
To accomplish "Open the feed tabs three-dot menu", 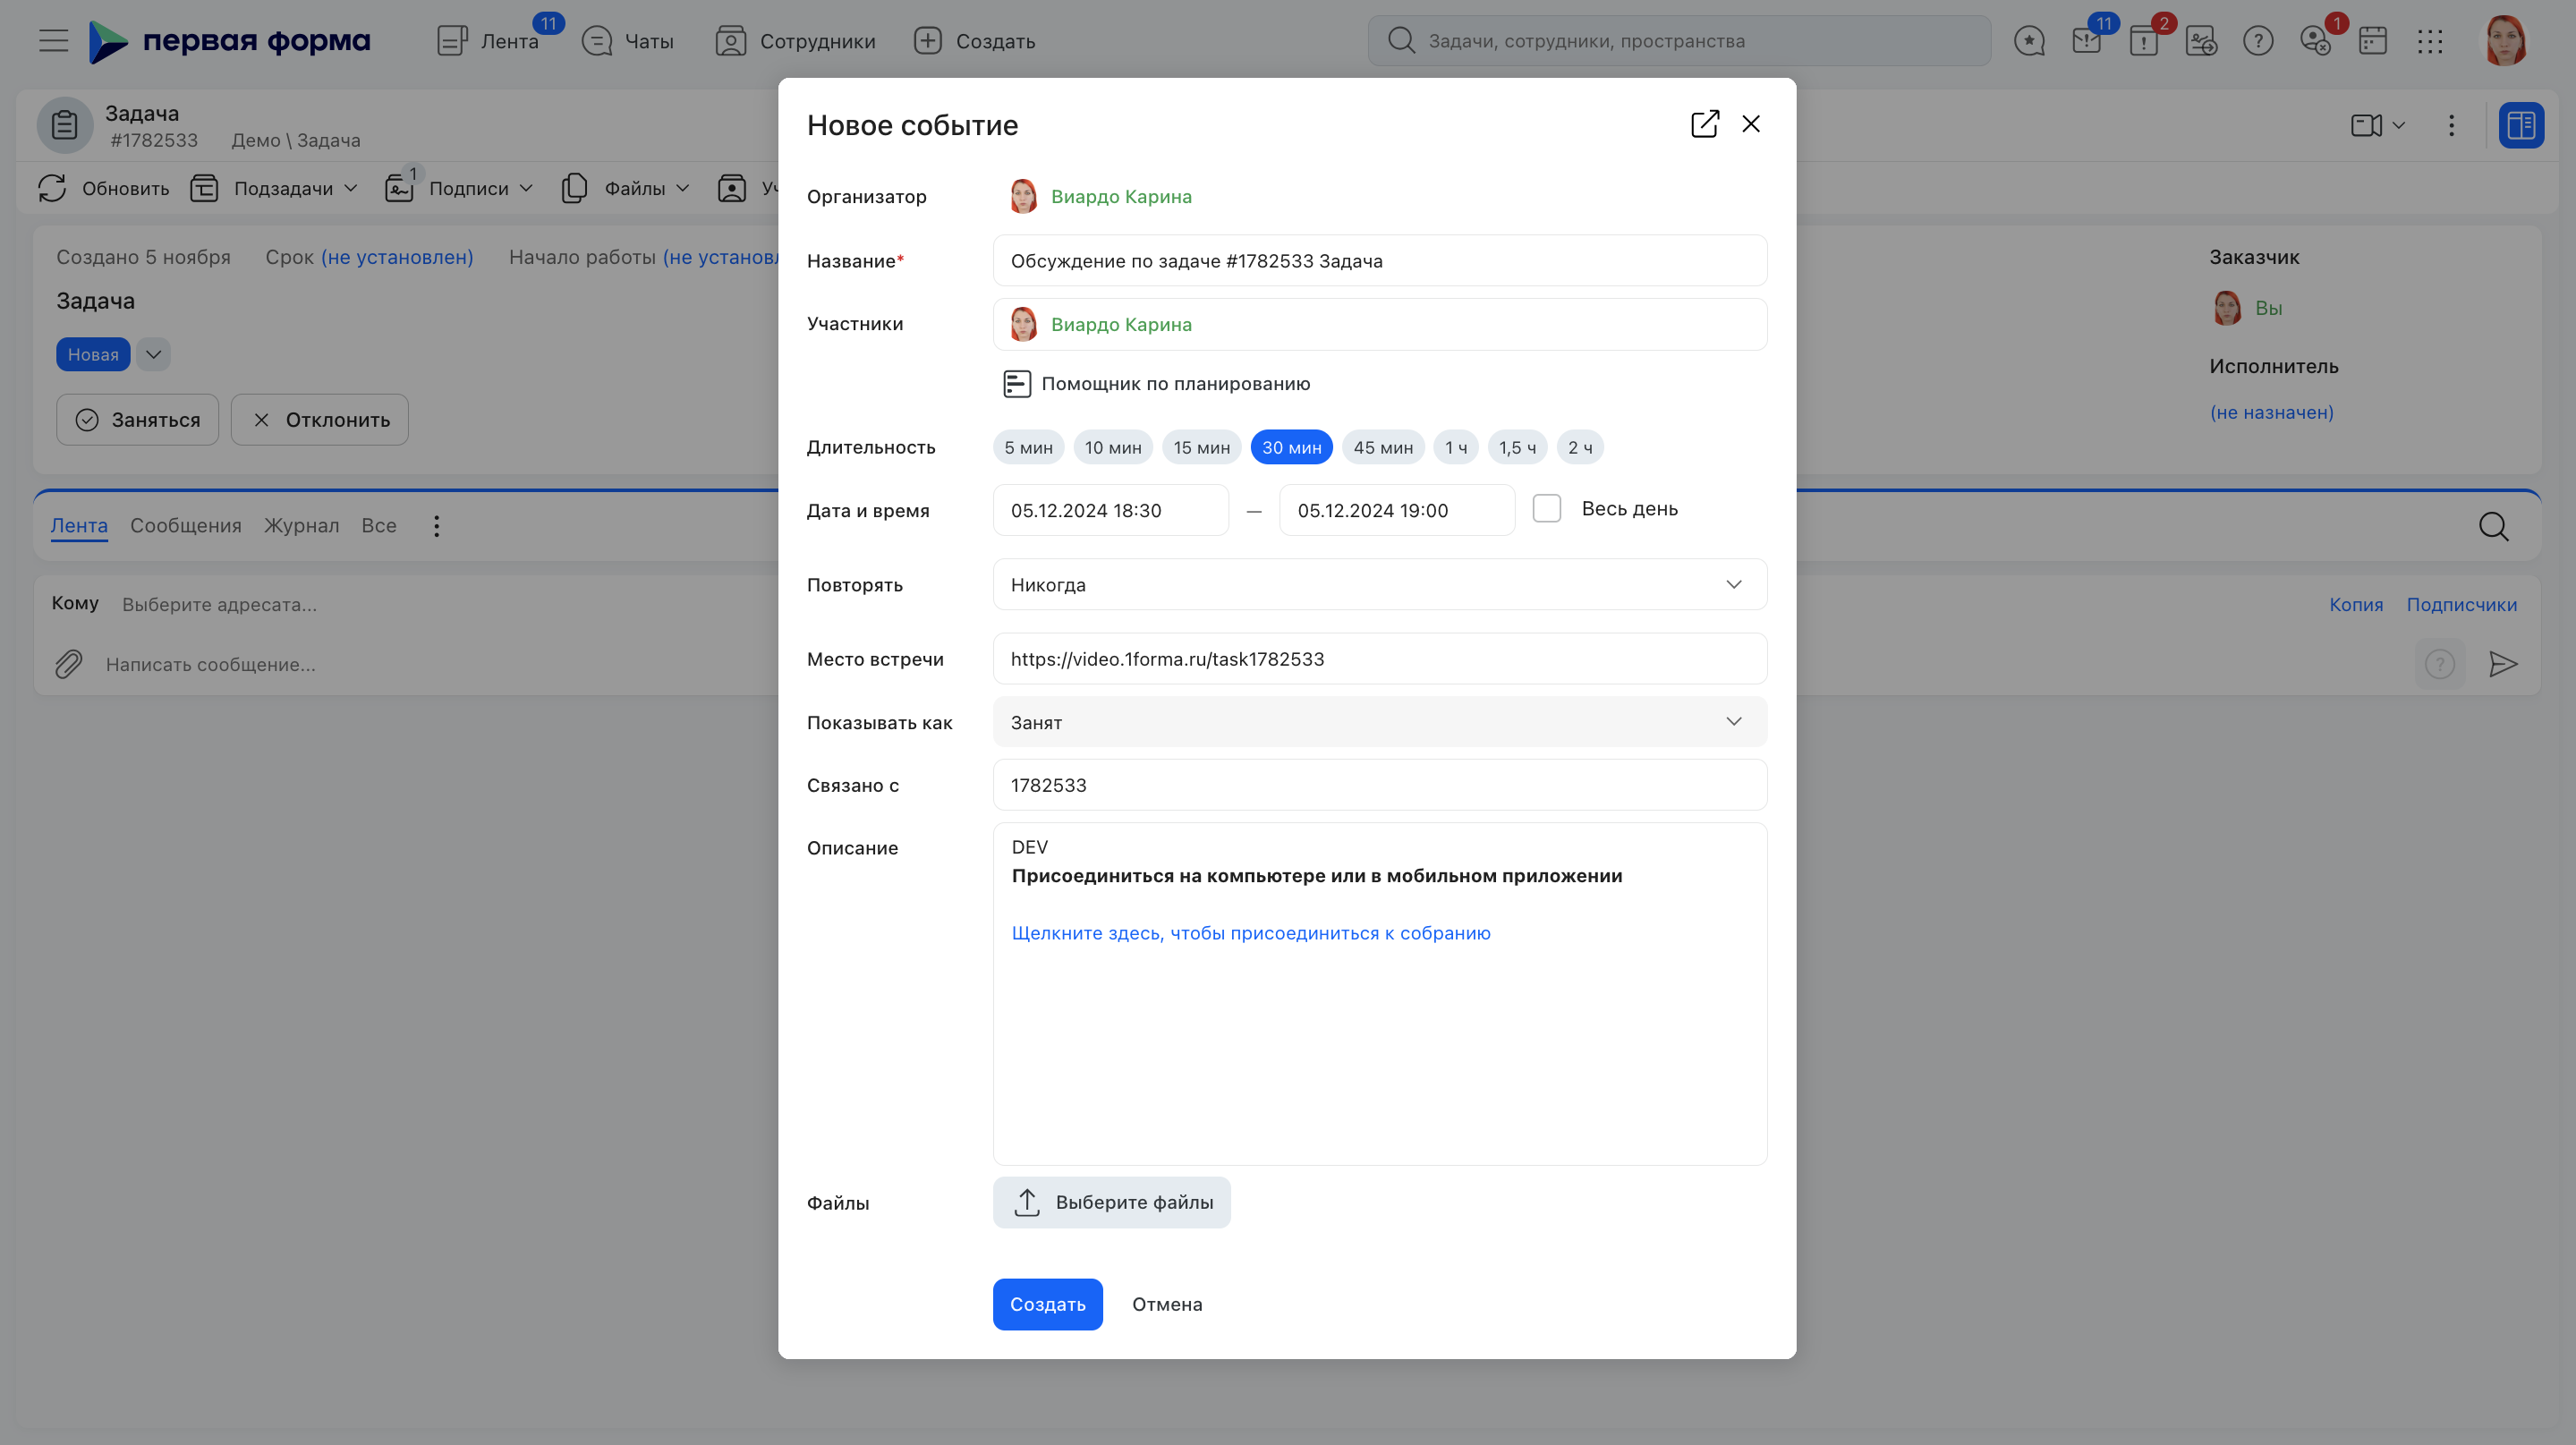I will point(436,526).
